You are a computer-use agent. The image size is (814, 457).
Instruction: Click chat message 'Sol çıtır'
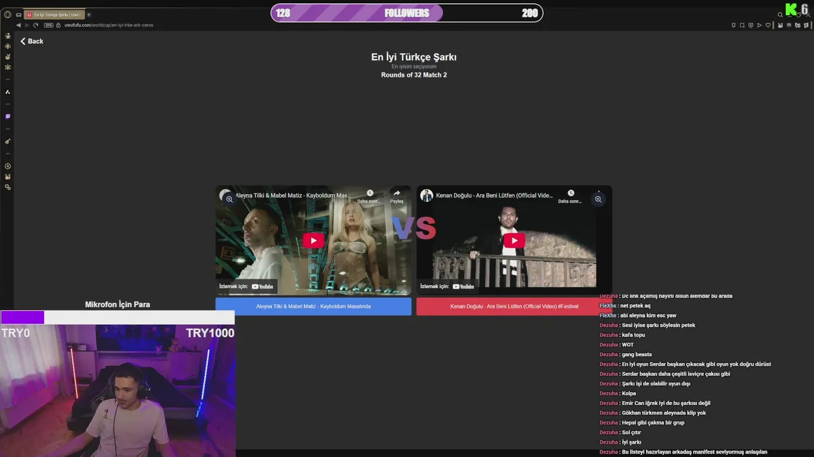pyautogui.click(x=631, y=433)
